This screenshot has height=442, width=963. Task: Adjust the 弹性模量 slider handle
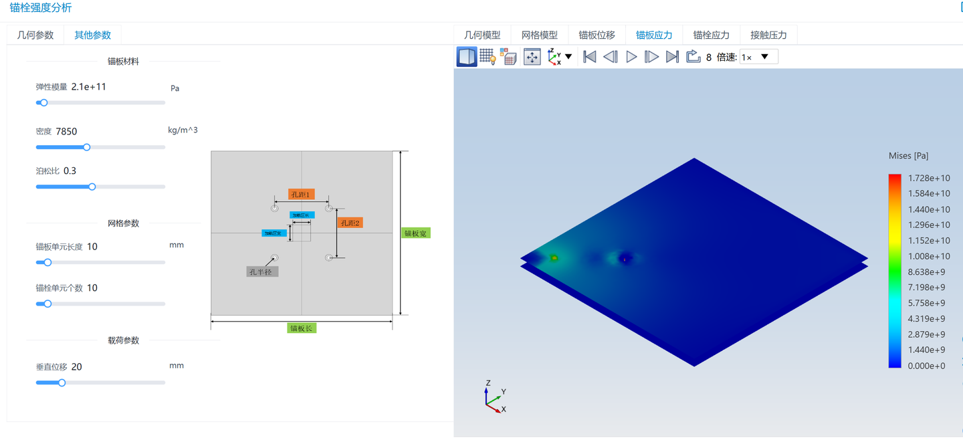pos(43,102)
